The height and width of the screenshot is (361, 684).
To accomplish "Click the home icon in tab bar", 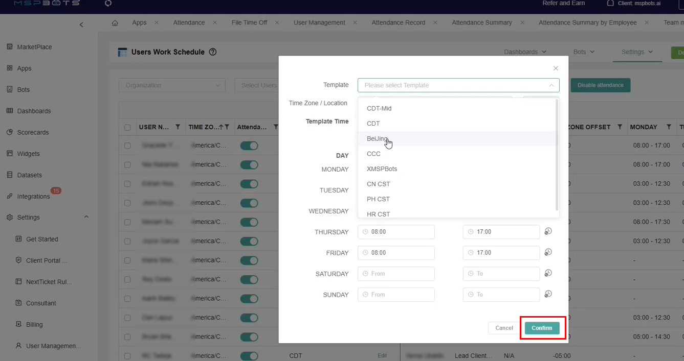I will pos(115,23).
